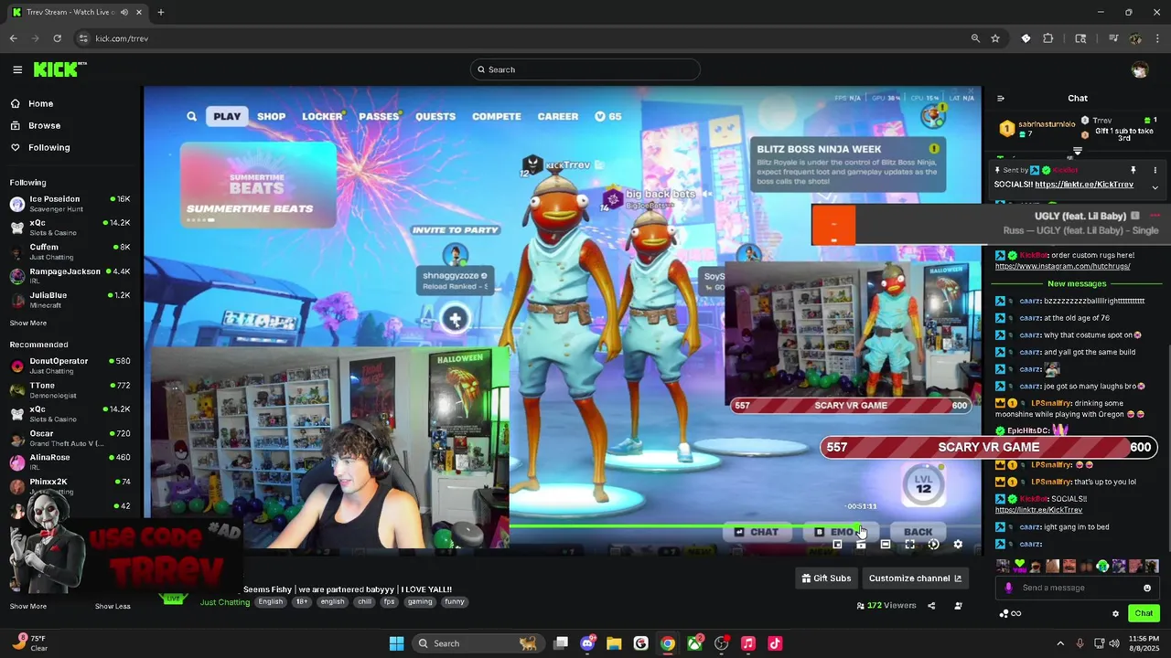
Task: Select the gaming stream tag
Action: (x=420, y=601)
